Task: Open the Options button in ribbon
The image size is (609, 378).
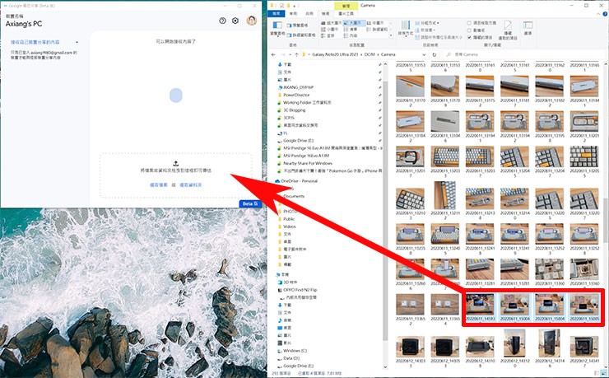Action: 528,28
